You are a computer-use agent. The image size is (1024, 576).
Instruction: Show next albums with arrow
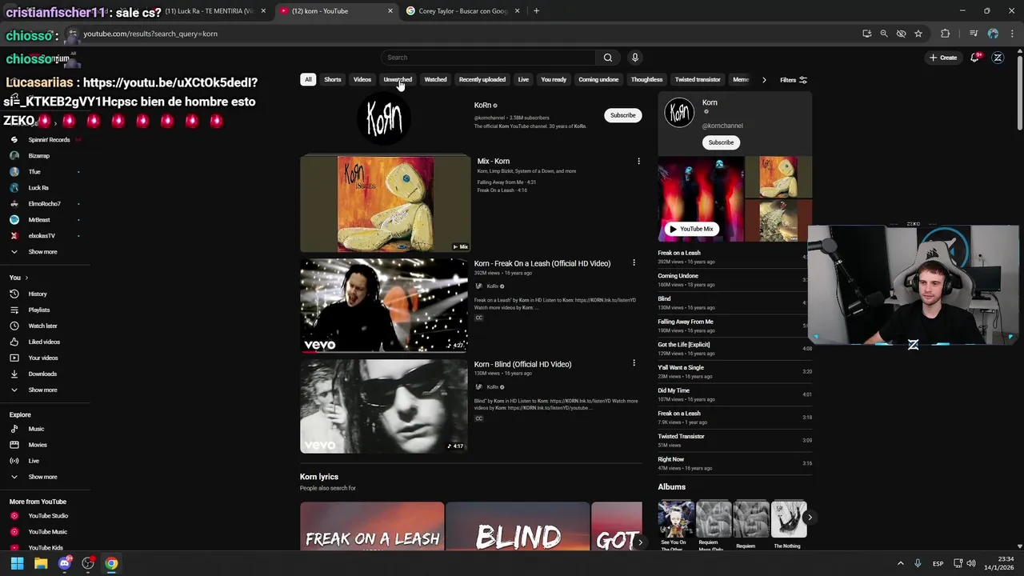[810, 518]
